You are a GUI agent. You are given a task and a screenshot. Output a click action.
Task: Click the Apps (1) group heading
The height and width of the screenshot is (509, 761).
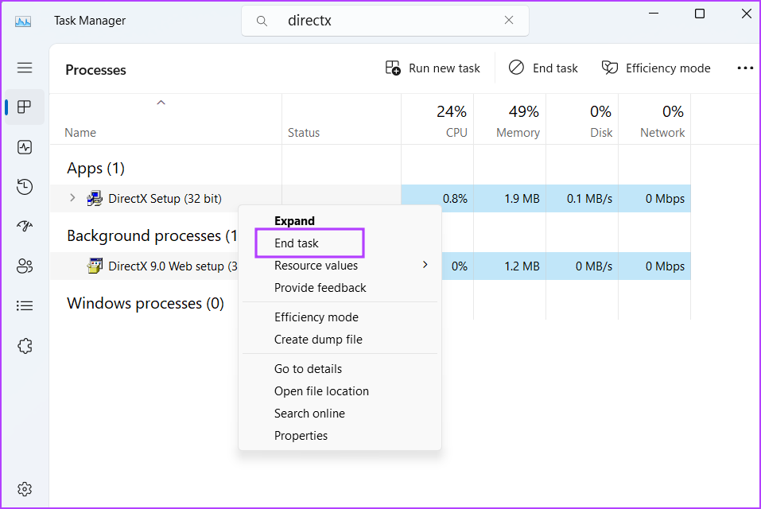[95, 168]
